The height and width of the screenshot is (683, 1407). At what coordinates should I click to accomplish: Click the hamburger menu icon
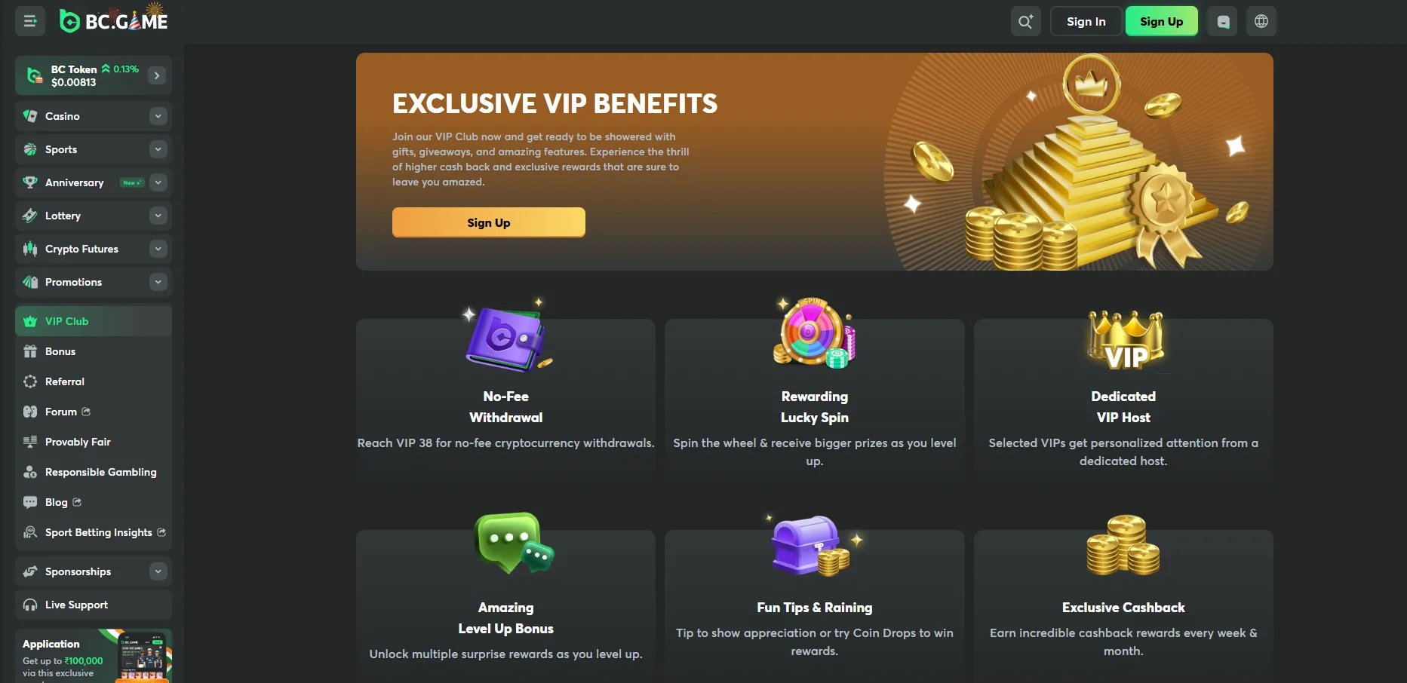[30, 21]
